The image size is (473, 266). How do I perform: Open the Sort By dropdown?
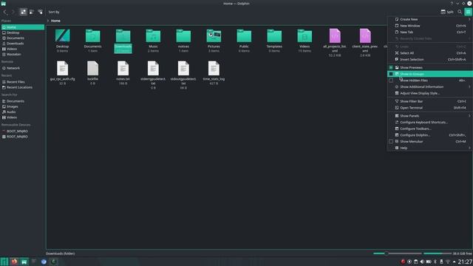54,12
